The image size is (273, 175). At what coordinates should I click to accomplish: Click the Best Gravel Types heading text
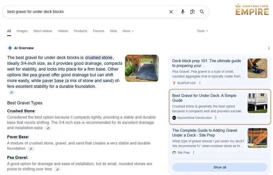25,103
